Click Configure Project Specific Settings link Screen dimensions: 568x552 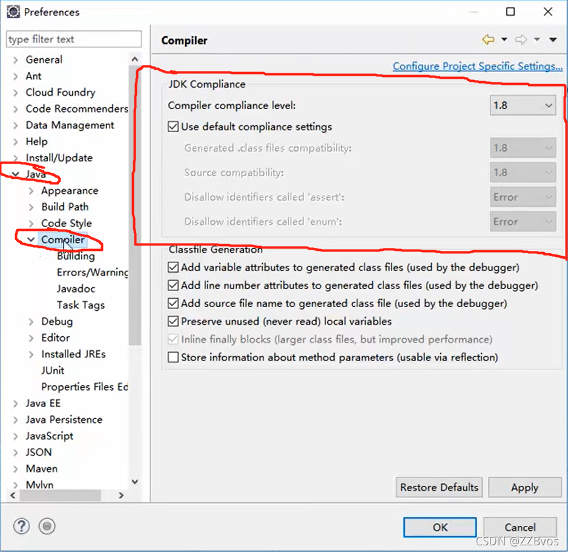tap(477, 66)
